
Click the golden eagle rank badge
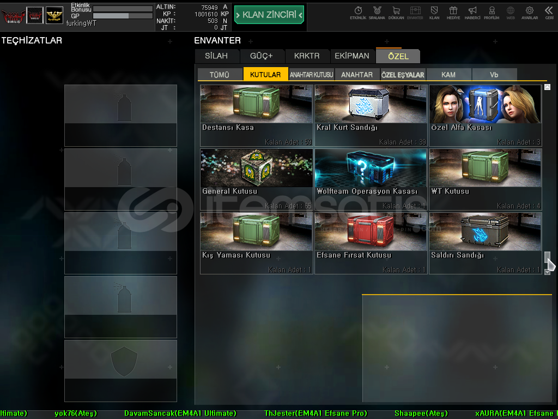tap(54, 15)
